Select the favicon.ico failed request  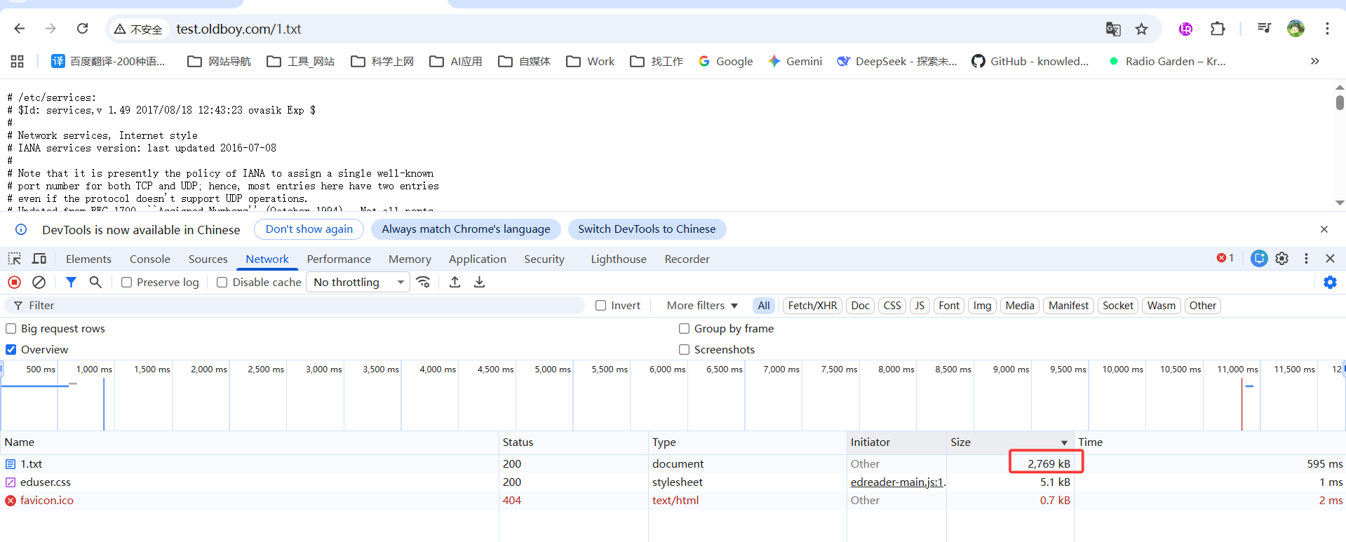(x=673, y=501)
